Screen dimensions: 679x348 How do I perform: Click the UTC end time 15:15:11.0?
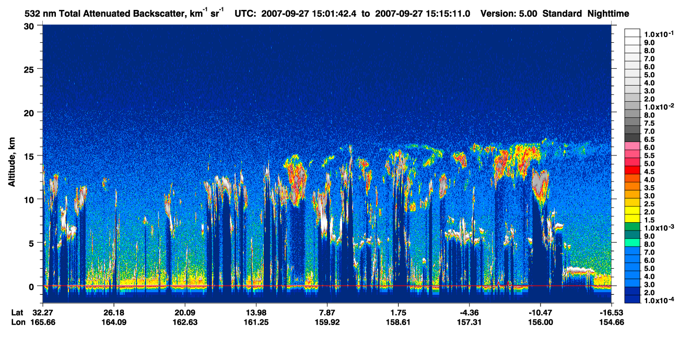pyautogui.click(x=448, y=14)
